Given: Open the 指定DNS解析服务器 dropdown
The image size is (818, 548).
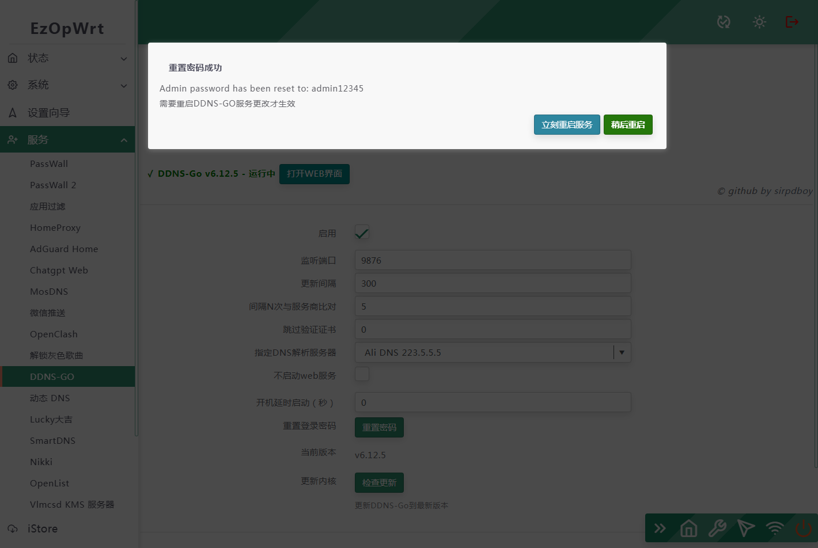Looking at the screenshot, I should coord(493,352).
